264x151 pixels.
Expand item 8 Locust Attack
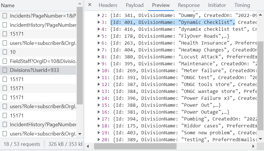(x=99, y=57)
